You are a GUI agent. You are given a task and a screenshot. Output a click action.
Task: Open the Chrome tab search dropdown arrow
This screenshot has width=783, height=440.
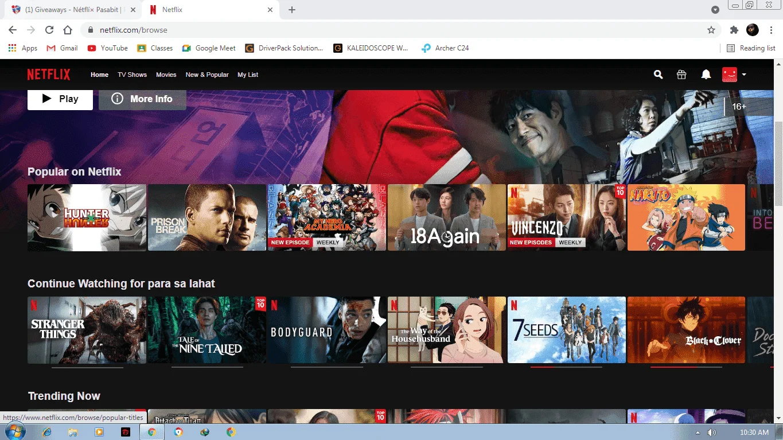click(x=715, y=10)
